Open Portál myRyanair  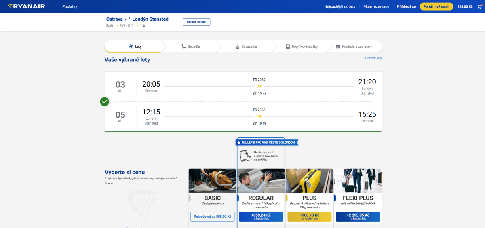point(436,6)
